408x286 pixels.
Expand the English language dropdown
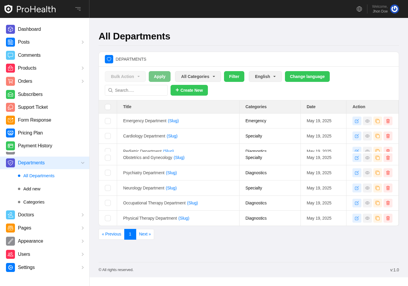[x=265, y=77]
